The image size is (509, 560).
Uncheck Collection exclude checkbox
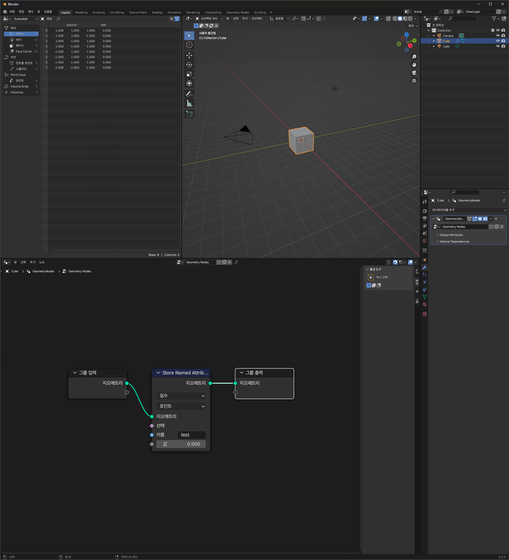coord(493,30)
